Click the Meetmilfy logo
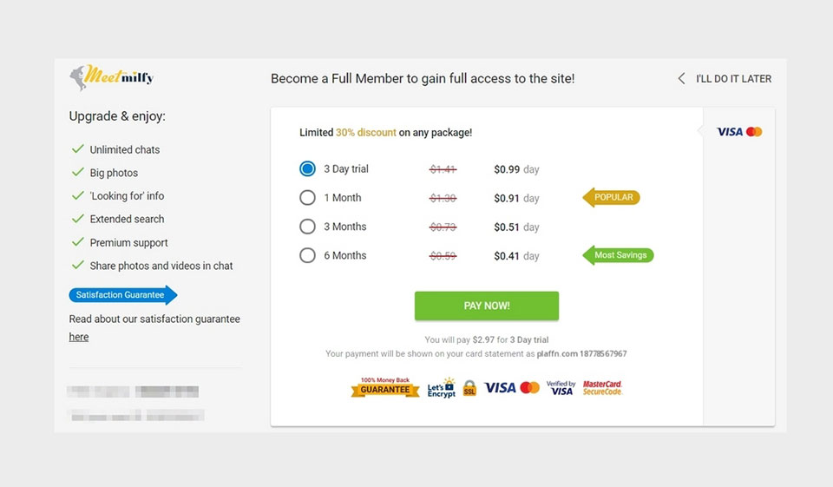833x487 pixels. tap(111, 77)
